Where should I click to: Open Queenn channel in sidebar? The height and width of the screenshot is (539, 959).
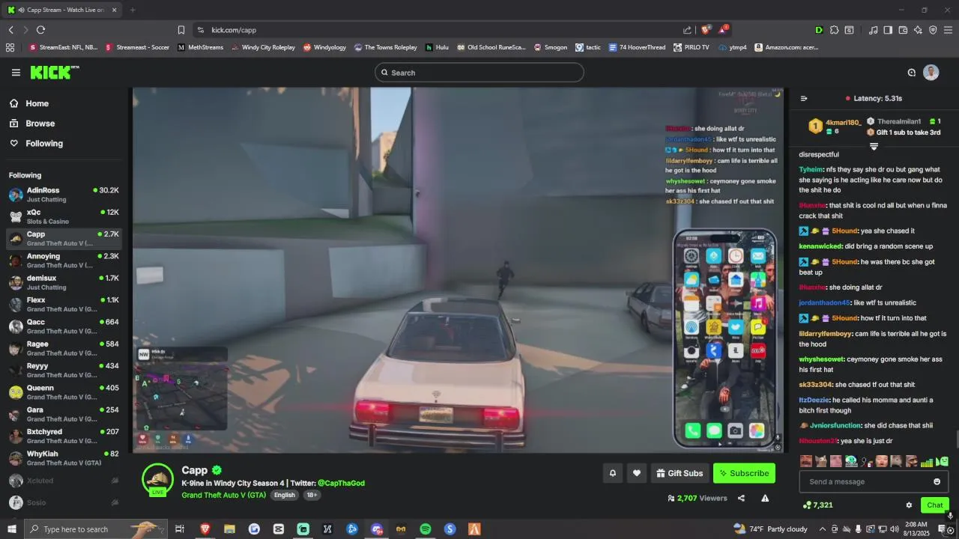pos(64,392)
